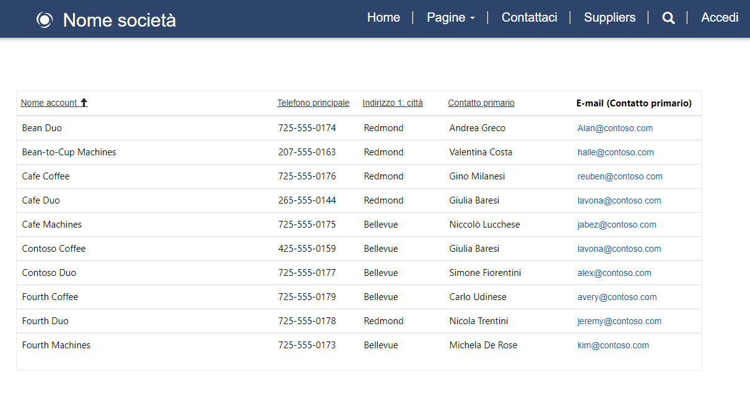This screenshot has height=399, width=750.
Task: Click phone number 725-555-0173
Action: (307, 345)
